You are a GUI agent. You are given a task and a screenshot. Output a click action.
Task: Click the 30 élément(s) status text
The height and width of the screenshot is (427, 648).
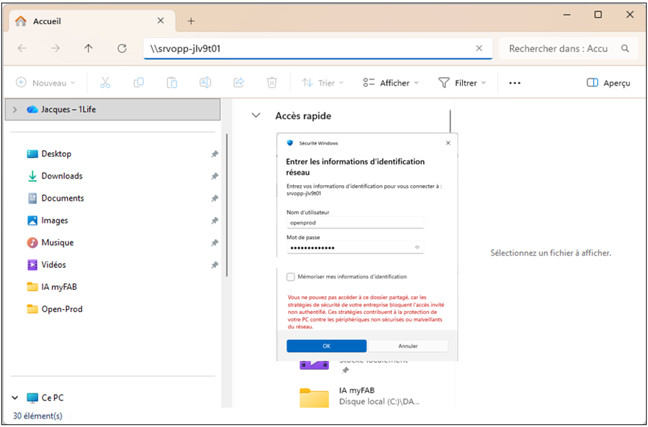click(38, 416)
